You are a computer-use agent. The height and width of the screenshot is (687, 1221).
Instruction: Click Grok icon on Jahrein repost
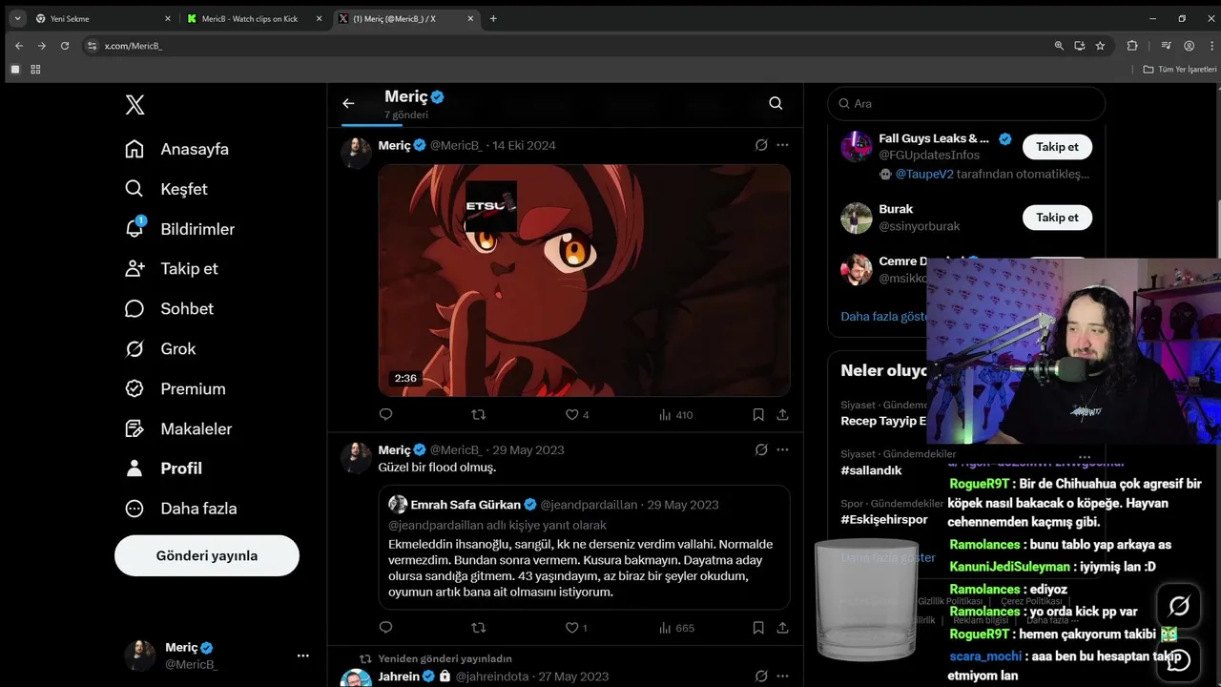(761, 677)
